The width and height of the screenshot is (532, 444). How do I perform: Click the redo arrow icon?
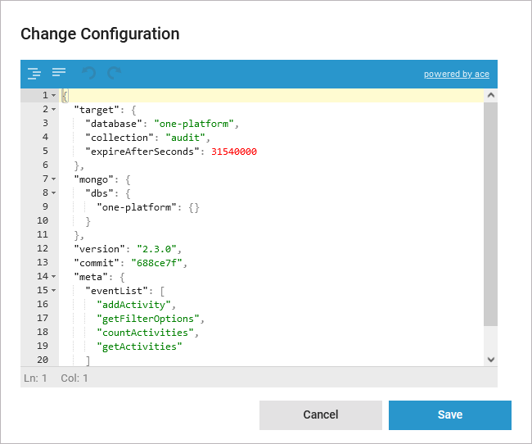115,74
